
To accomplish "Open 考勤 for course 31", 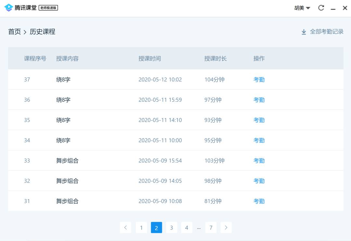I will tap(259, 201).
